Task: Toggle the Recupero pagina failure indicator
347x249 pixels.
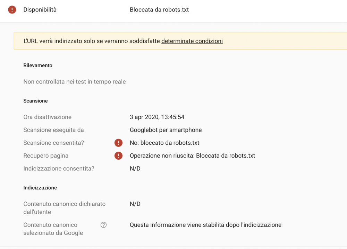Action: (118, 155)
